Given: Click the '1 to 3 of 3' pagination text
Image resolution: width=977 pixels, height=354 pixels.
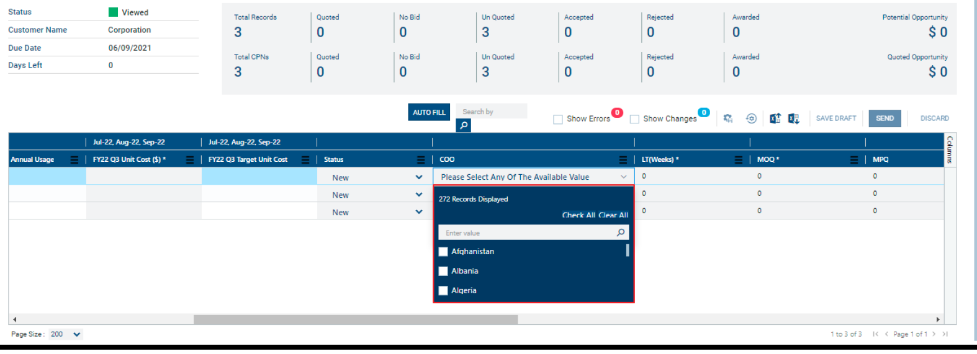Looking at the screenshot, I should 846,334.
